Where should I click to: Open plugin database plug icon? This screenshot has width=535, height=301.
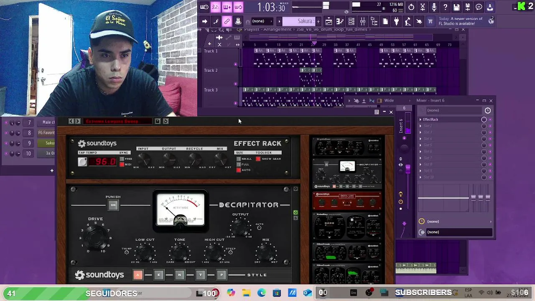(396, 21)
